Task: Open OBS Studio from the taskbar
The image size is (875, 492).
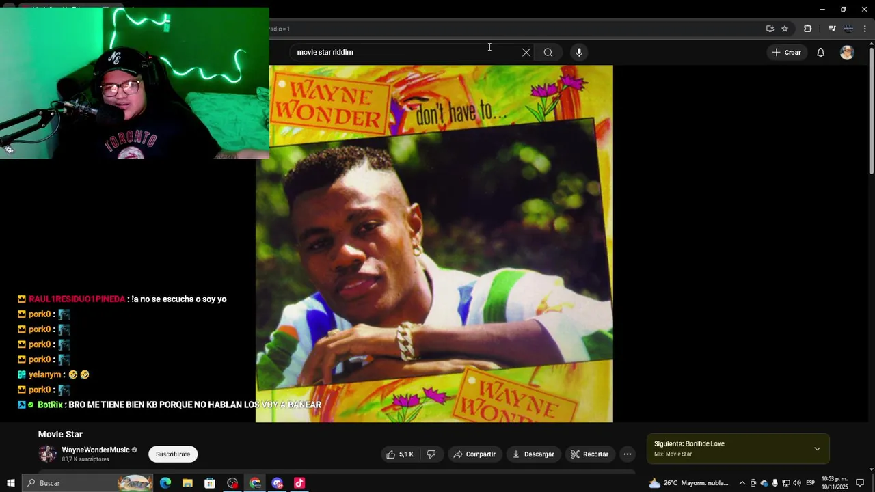Action: pos(232,483)
